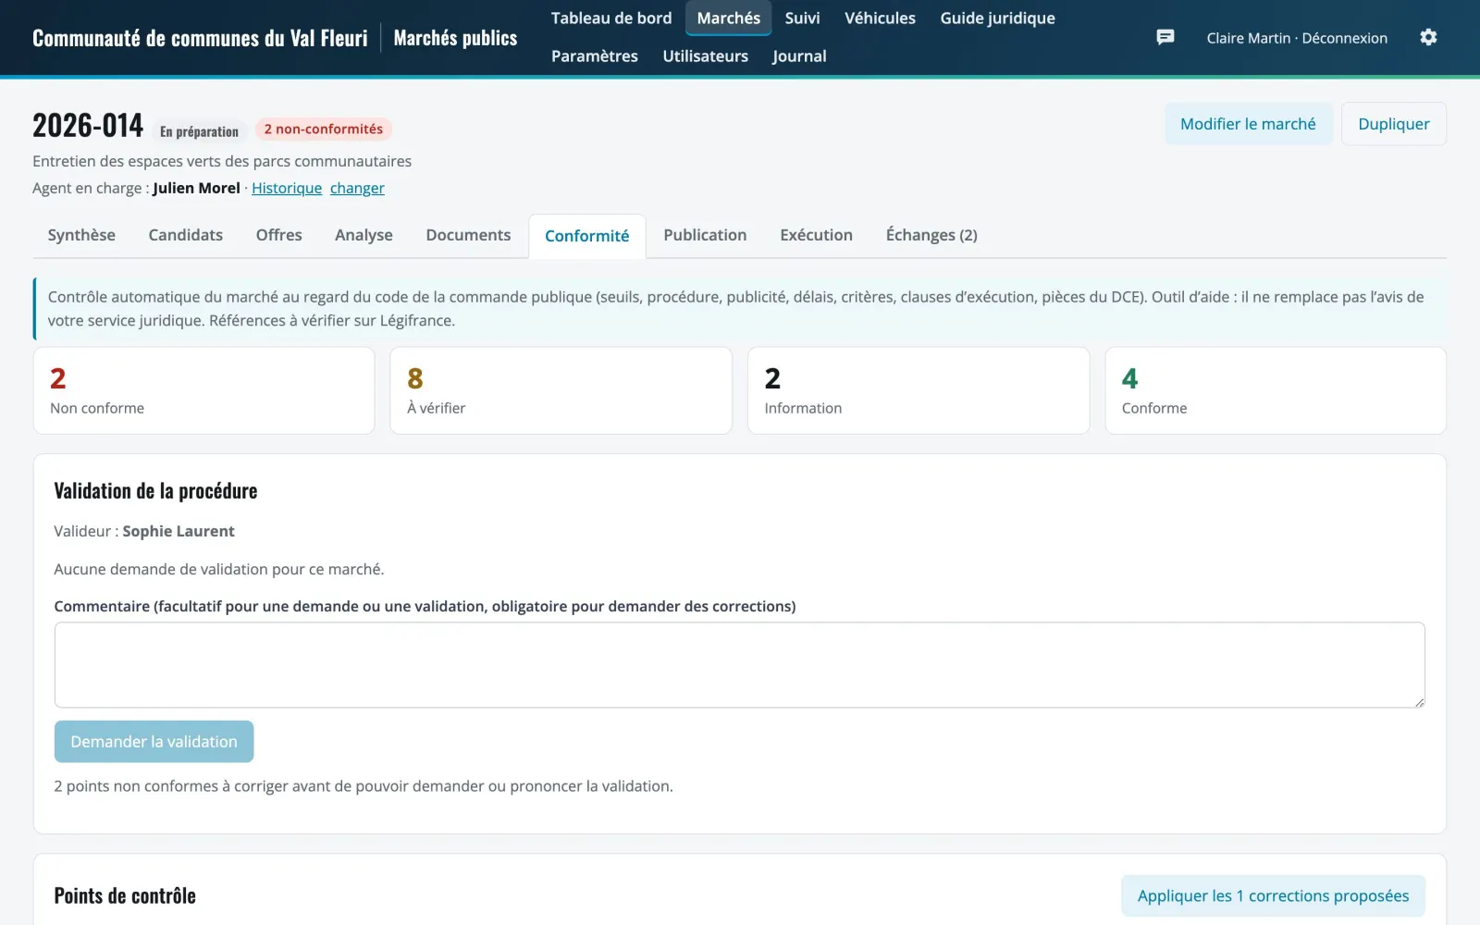1480x925 pixels.
Task: Switch to the Candidats tab
Action: [186, 235]
